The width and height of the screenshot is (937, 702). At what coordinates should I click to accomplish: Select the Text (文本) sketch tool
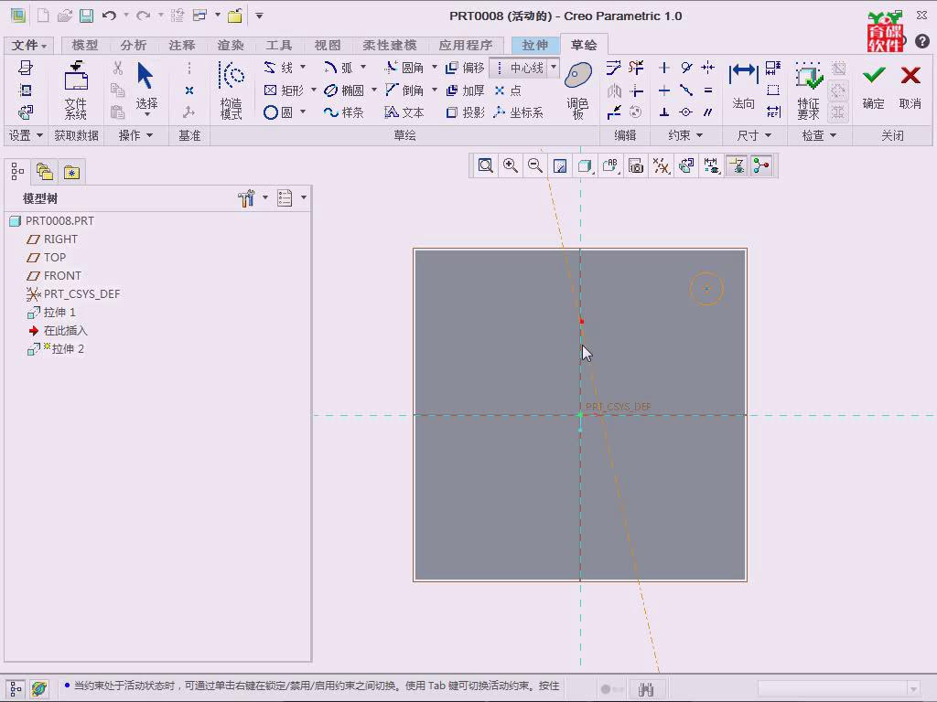coord(404,112)
